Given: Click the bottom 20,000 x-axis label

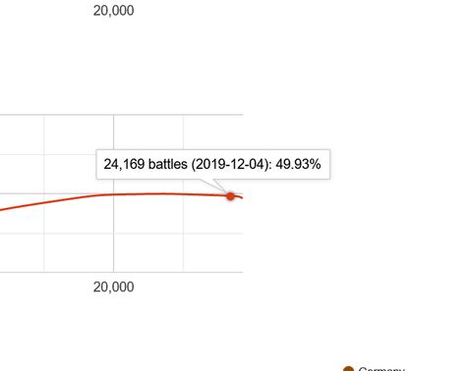Looking at the screenshot, I should tap(113, 287).
